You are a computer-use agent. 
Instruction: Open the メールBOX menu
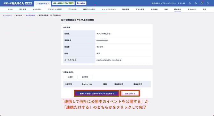[37, 10]
